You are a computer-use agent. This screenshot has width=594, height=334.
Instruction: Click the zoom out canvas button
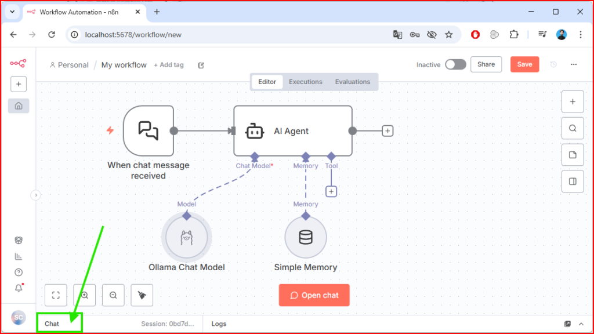point(113,295)
